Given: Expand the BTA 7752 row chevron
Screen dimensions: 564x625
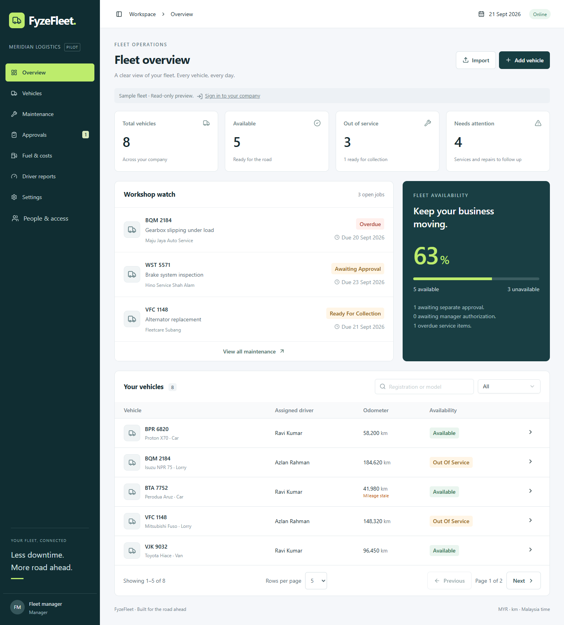Looking at the screenshot, I should (530, 491).
